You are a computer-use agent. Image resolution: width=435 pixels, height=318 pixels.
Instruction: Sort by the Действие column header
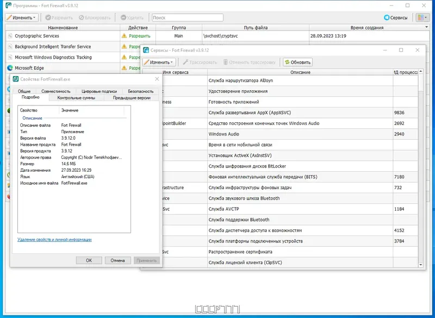(x=138, y=27)
